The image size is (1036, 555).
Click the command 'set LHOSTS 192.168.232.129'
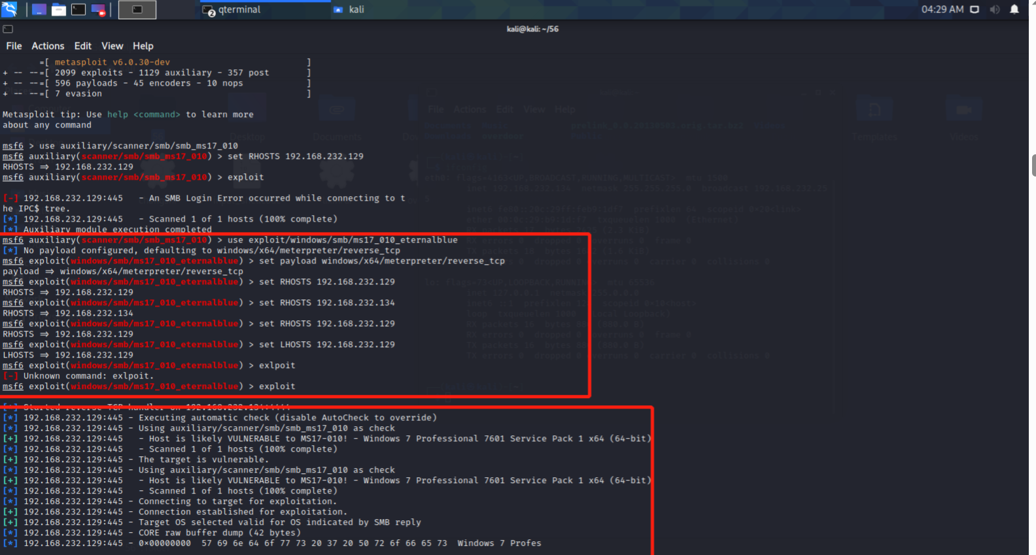point(327,345)
